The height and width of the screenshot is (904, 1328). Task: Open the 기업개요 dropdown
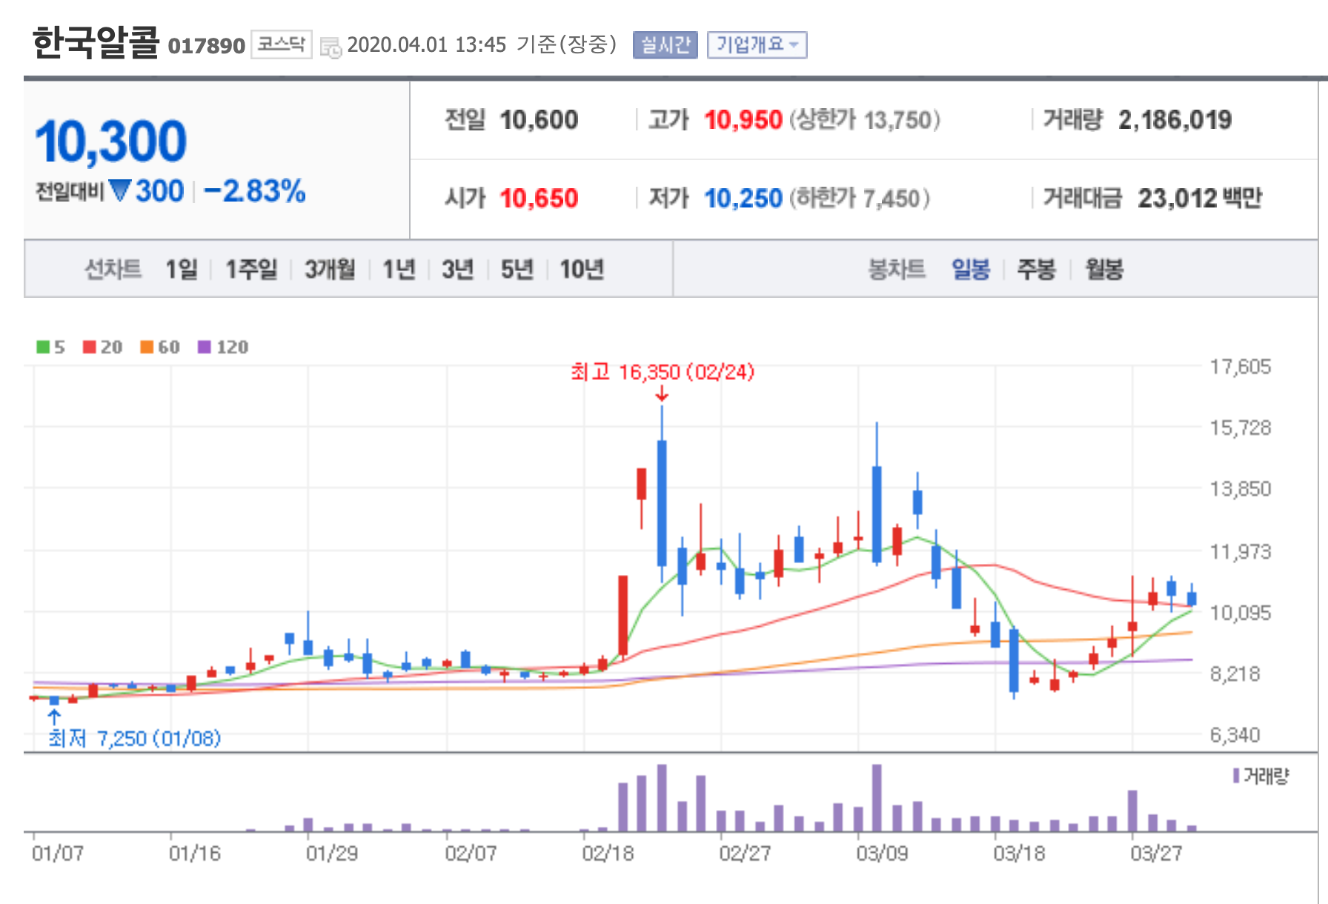click(757, 45)
